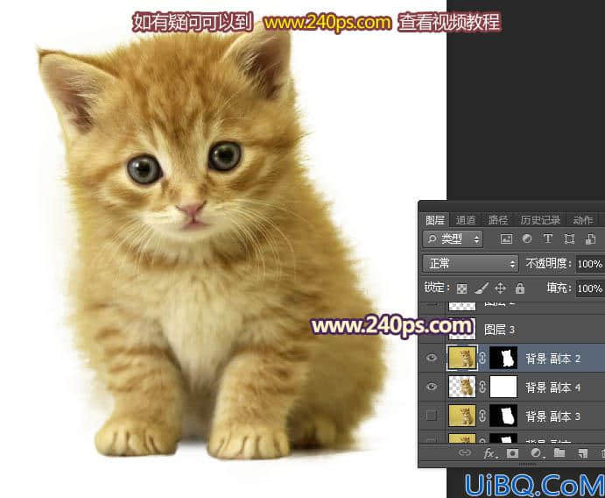Click the 填充 100% field
The width and height of the screenshot is (605, 498).
[x=590, y=288]
